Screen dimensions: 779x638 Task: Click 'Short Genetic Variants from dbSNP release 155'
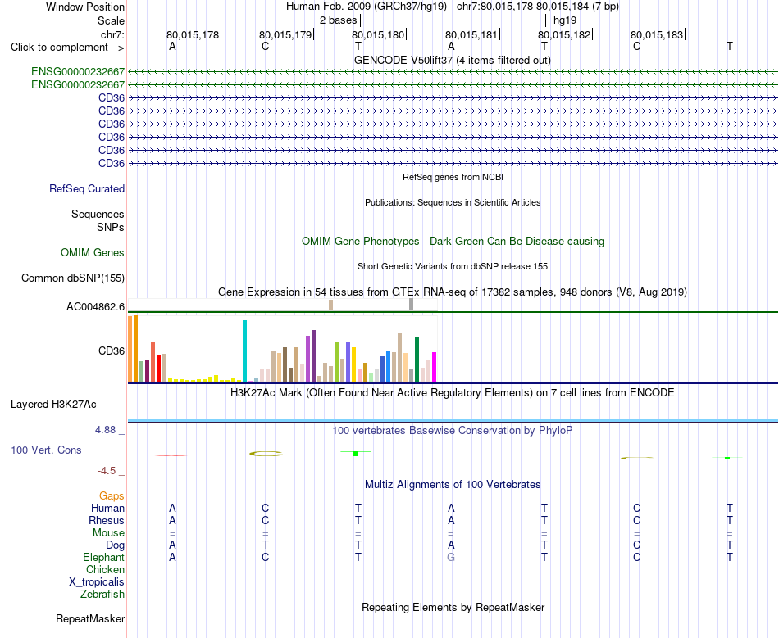click(453, 266)
